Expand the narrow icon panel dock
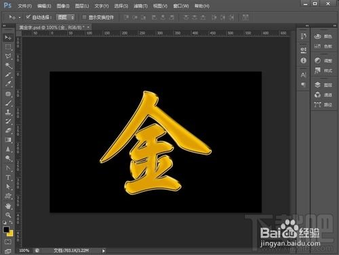 pos(307,26)
